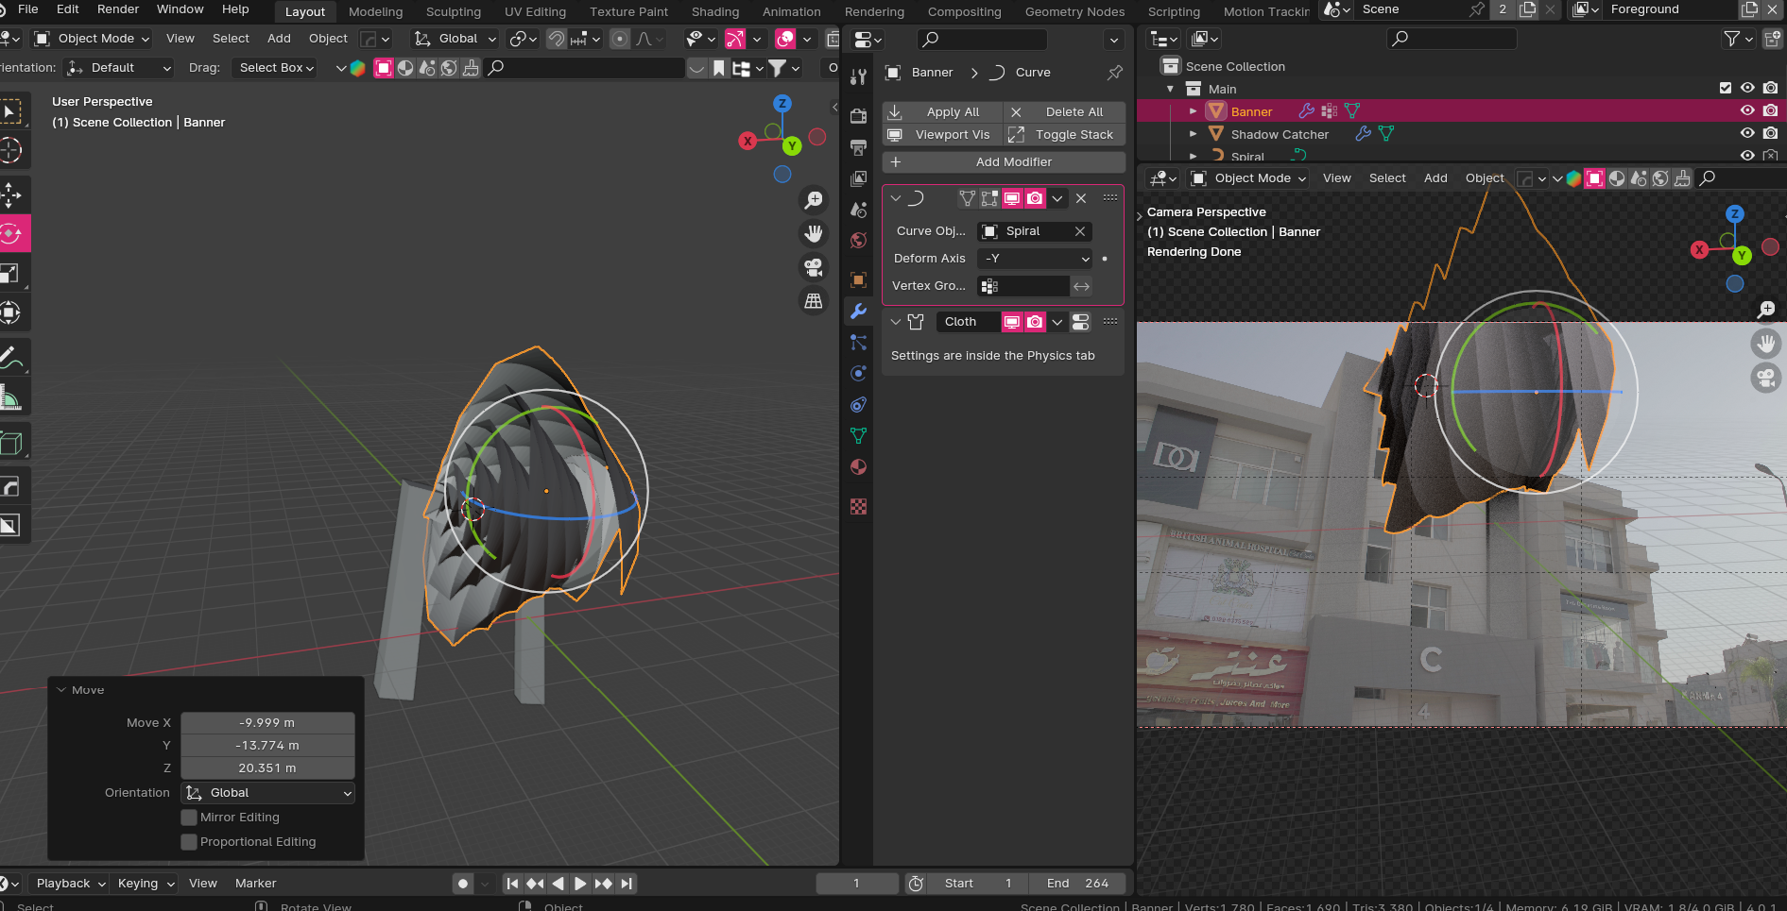Open the Playback menu in timeline
The image size is (1787, 911).
(70, 884)
